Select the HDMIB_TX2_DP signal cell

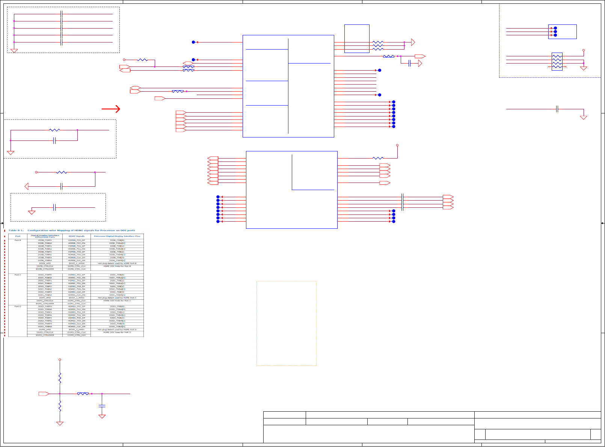77,240
